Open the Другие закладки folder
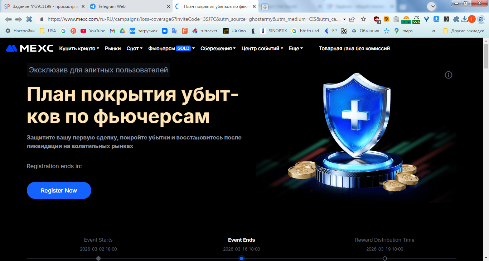The width and height of the screenshot is (489, 261). (x=464, y=31)
